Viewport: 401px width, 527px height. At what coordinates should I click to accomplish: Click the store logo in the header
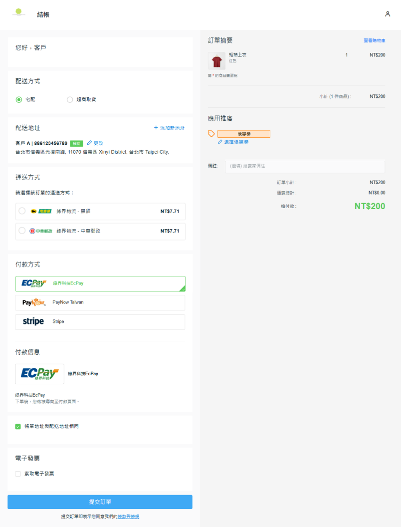[19, 12]
